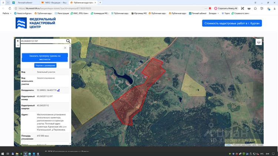Open browser downloads arrow icon
Screen dimensions: 278x156
click(274, 8)
